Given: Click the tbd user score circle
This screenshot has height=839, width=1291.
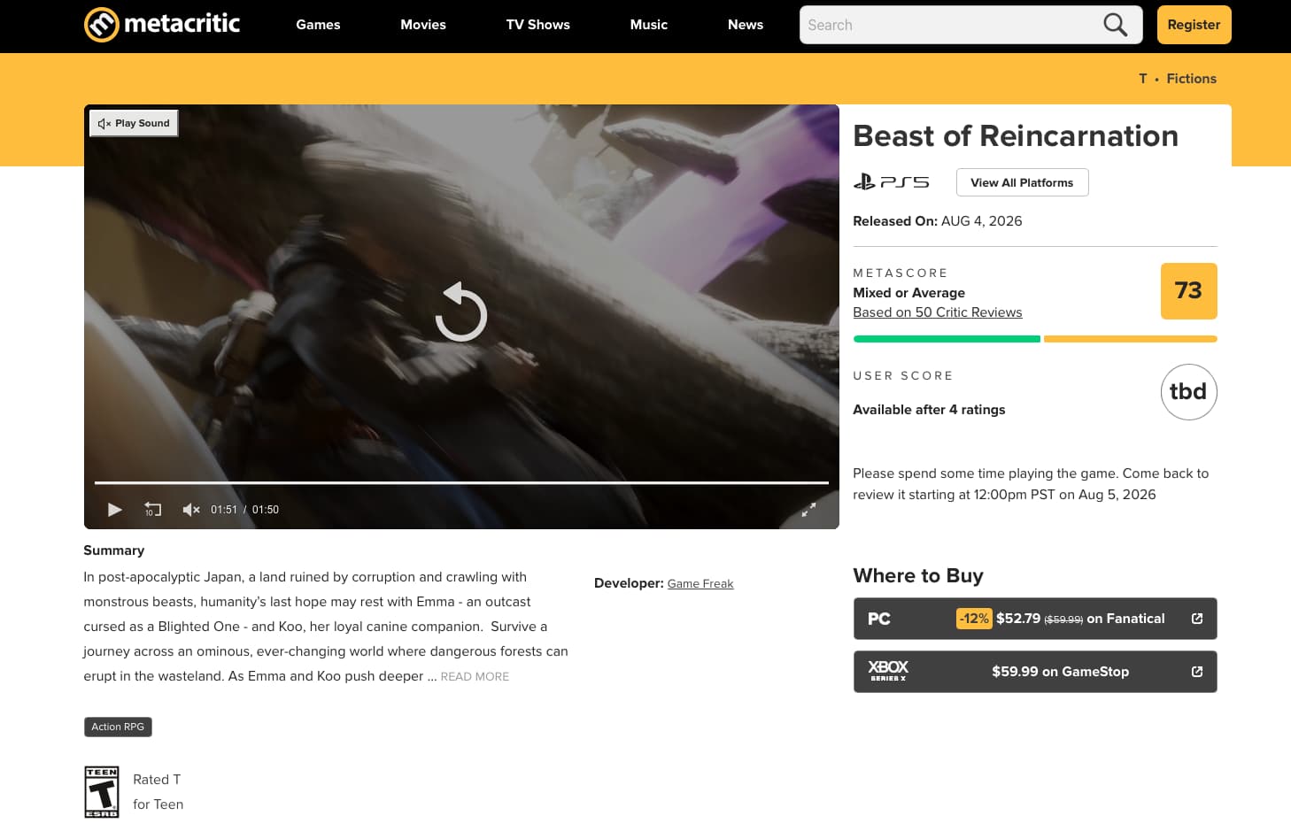Looking at the screenshot, I should pyautogui.click(x=1188, y=392).
